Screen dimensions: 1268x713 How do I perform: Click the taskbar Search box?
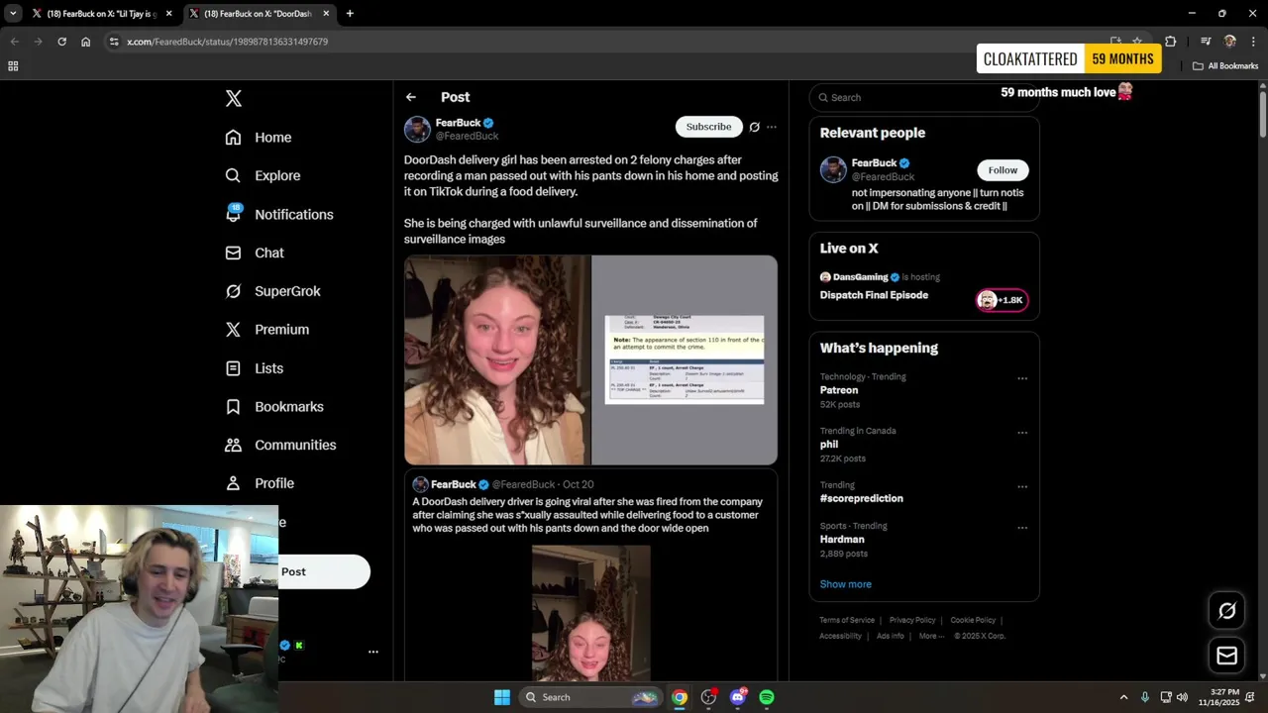click(x=590, y=697)
